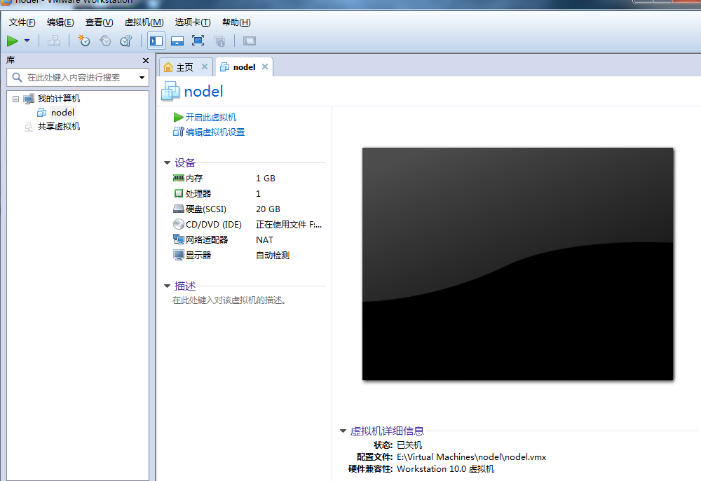Viewport: 701px width, 481px height.
Task: Collapse the 设备 section
Action: [x=168, y=163]
